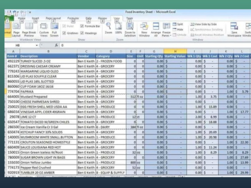251x188 pixels.
Task: Select cell Mustard Prepared
Action: [48, 97]
